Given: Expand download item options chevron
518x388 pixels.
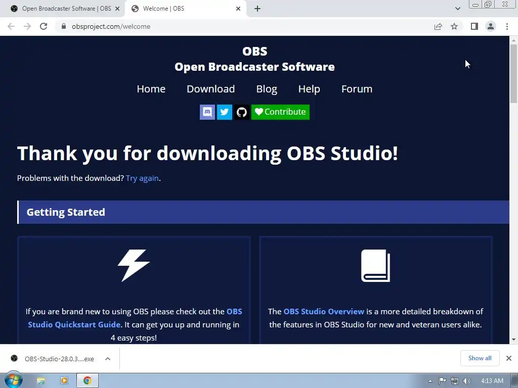Looking at the screenshot, I should [108, 359].
